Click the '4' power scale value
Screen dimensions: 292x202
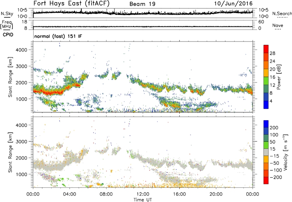click(x=271, y=101)
